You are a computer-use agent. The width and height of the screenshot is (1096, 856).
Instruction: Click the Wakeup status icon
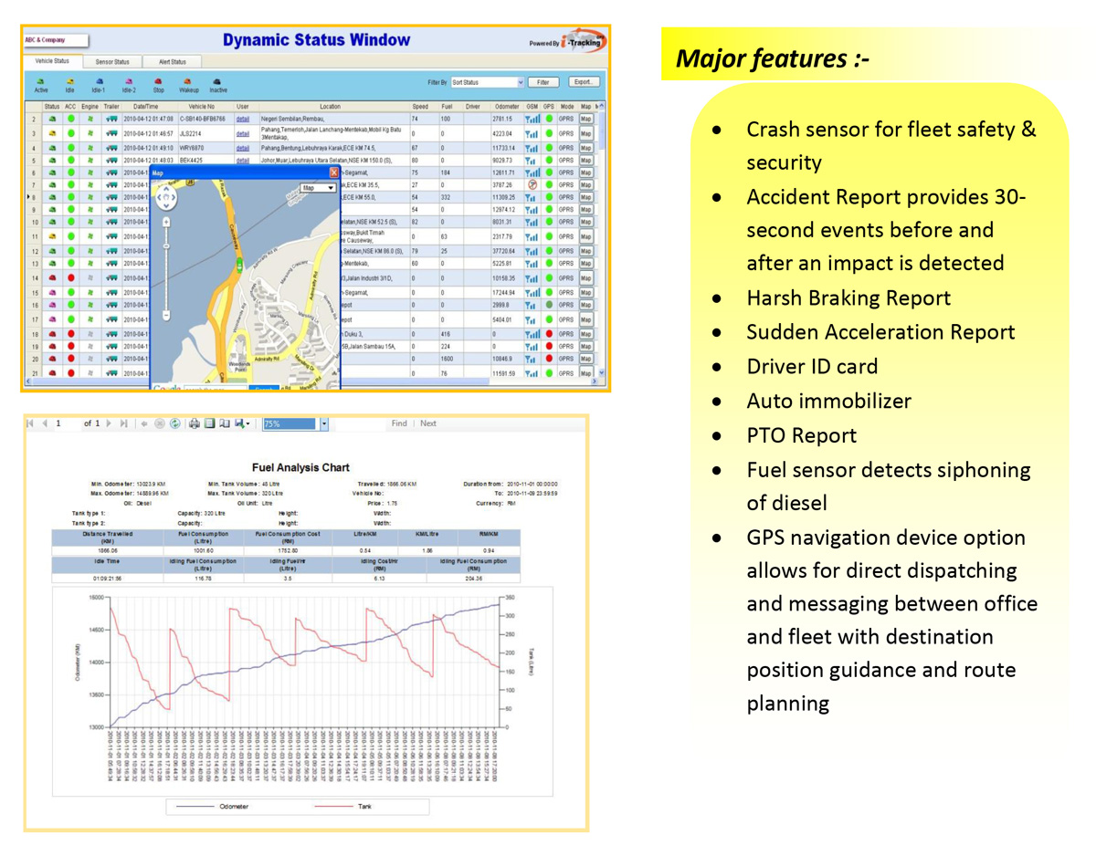(188, 82)
